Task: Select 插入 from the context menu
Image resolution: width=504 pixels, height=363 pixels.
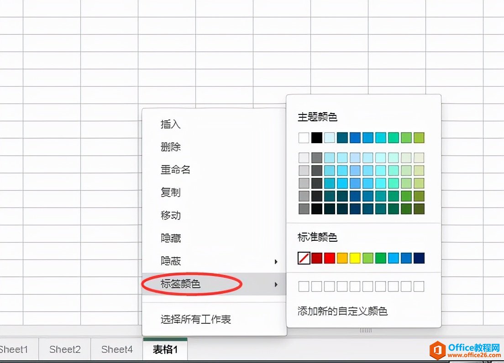Action: [x=170, y=124]
